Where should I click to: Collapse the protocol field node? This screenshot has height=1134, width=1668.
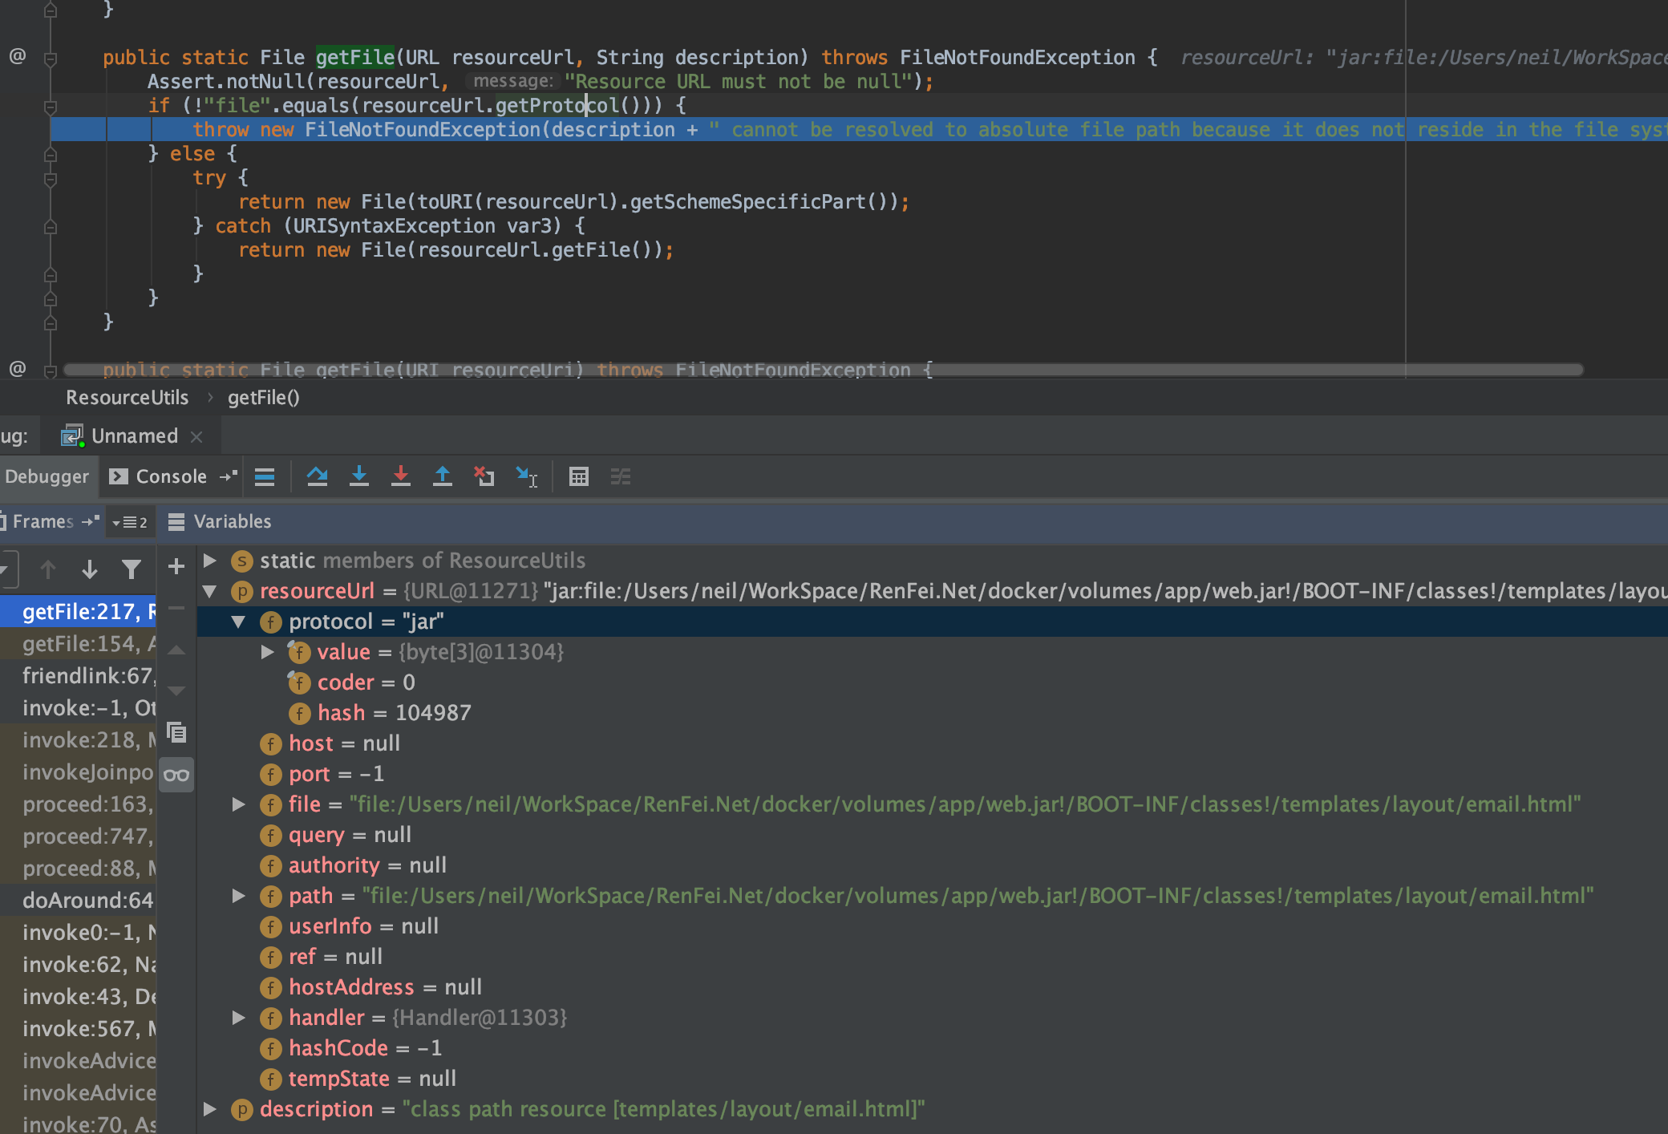(238, 622)
